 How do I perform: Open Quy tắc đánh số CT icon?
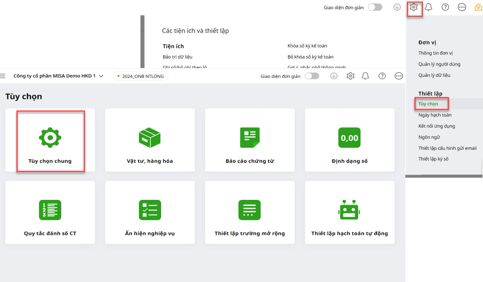pos(50,210)
